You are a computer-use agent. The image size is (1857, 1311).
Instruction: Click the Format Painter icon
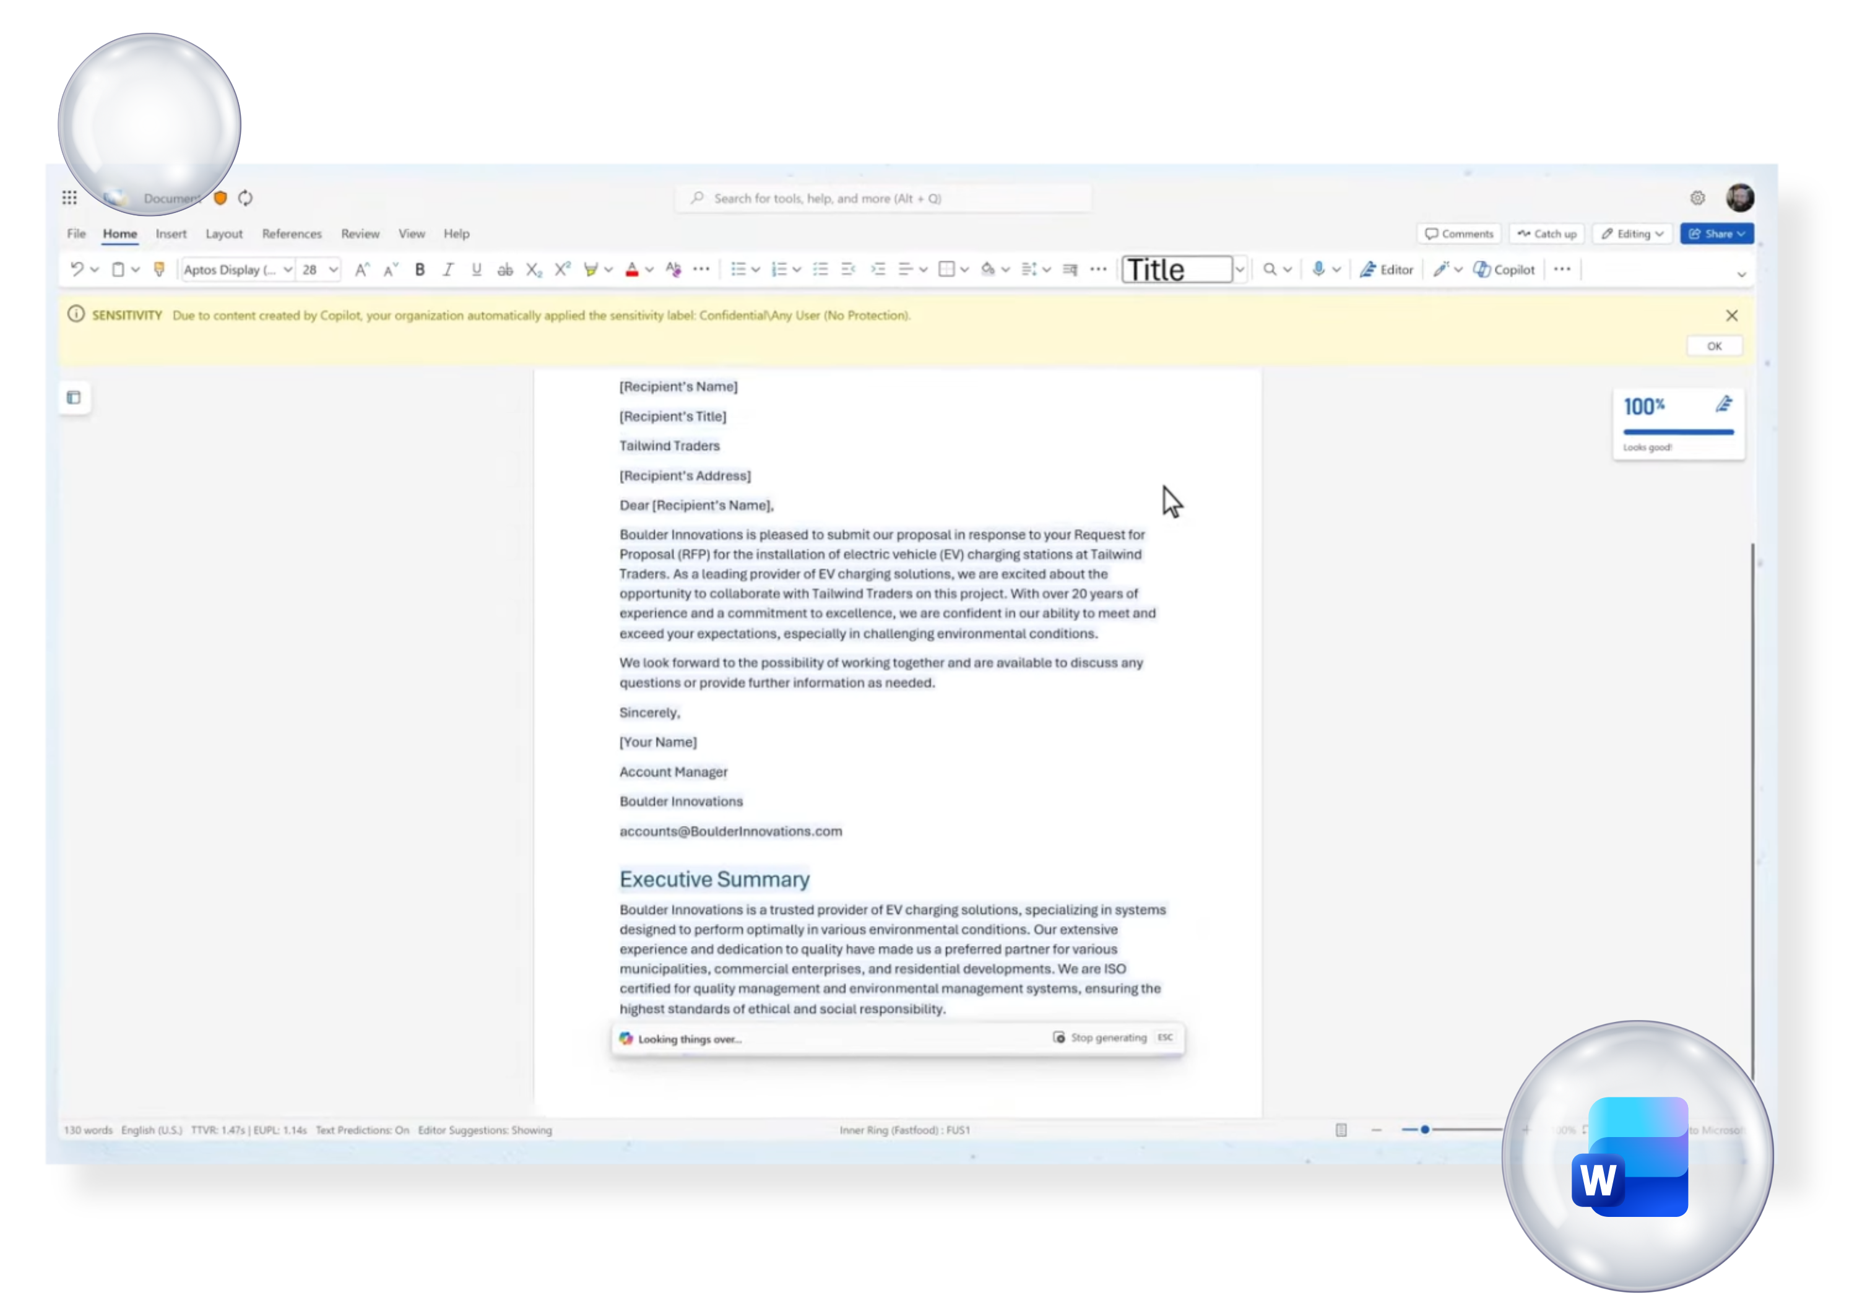pos(159,269)
